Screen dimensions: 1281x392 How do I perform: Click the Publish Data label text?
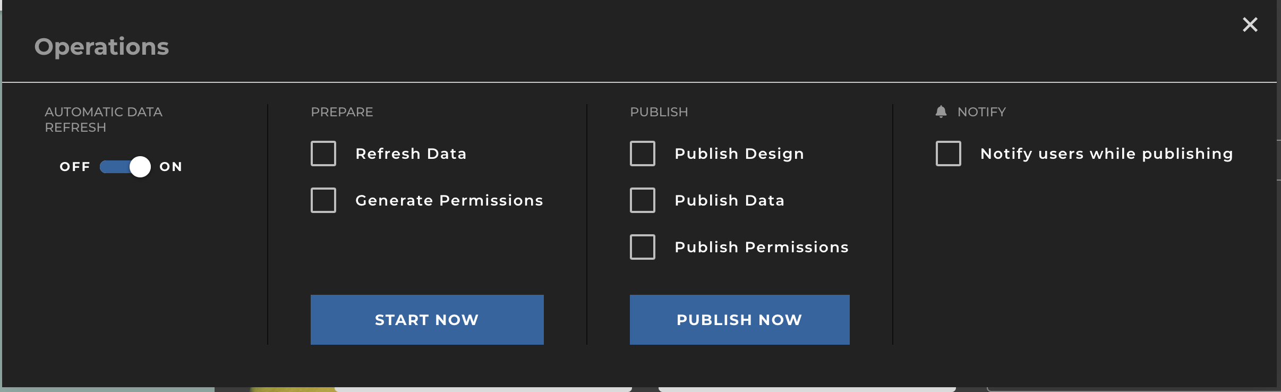point(729,200)
